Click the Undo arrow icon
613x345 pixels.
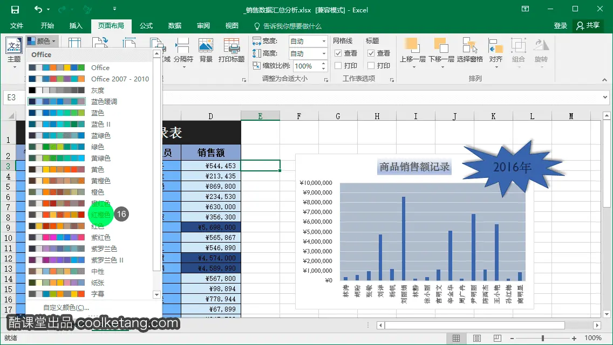point(38,9)
